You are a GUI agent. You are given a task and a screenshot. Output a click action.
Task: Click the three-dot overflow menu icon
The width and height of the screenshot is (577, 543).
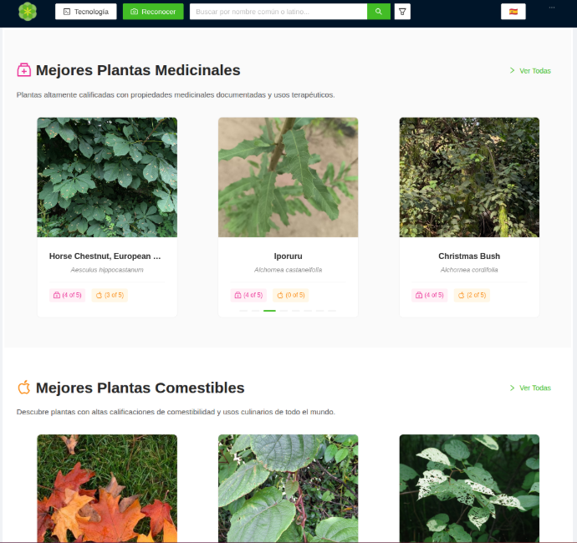click(x=552, y=8)
